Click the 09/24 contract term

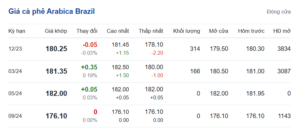coord(14,116)
